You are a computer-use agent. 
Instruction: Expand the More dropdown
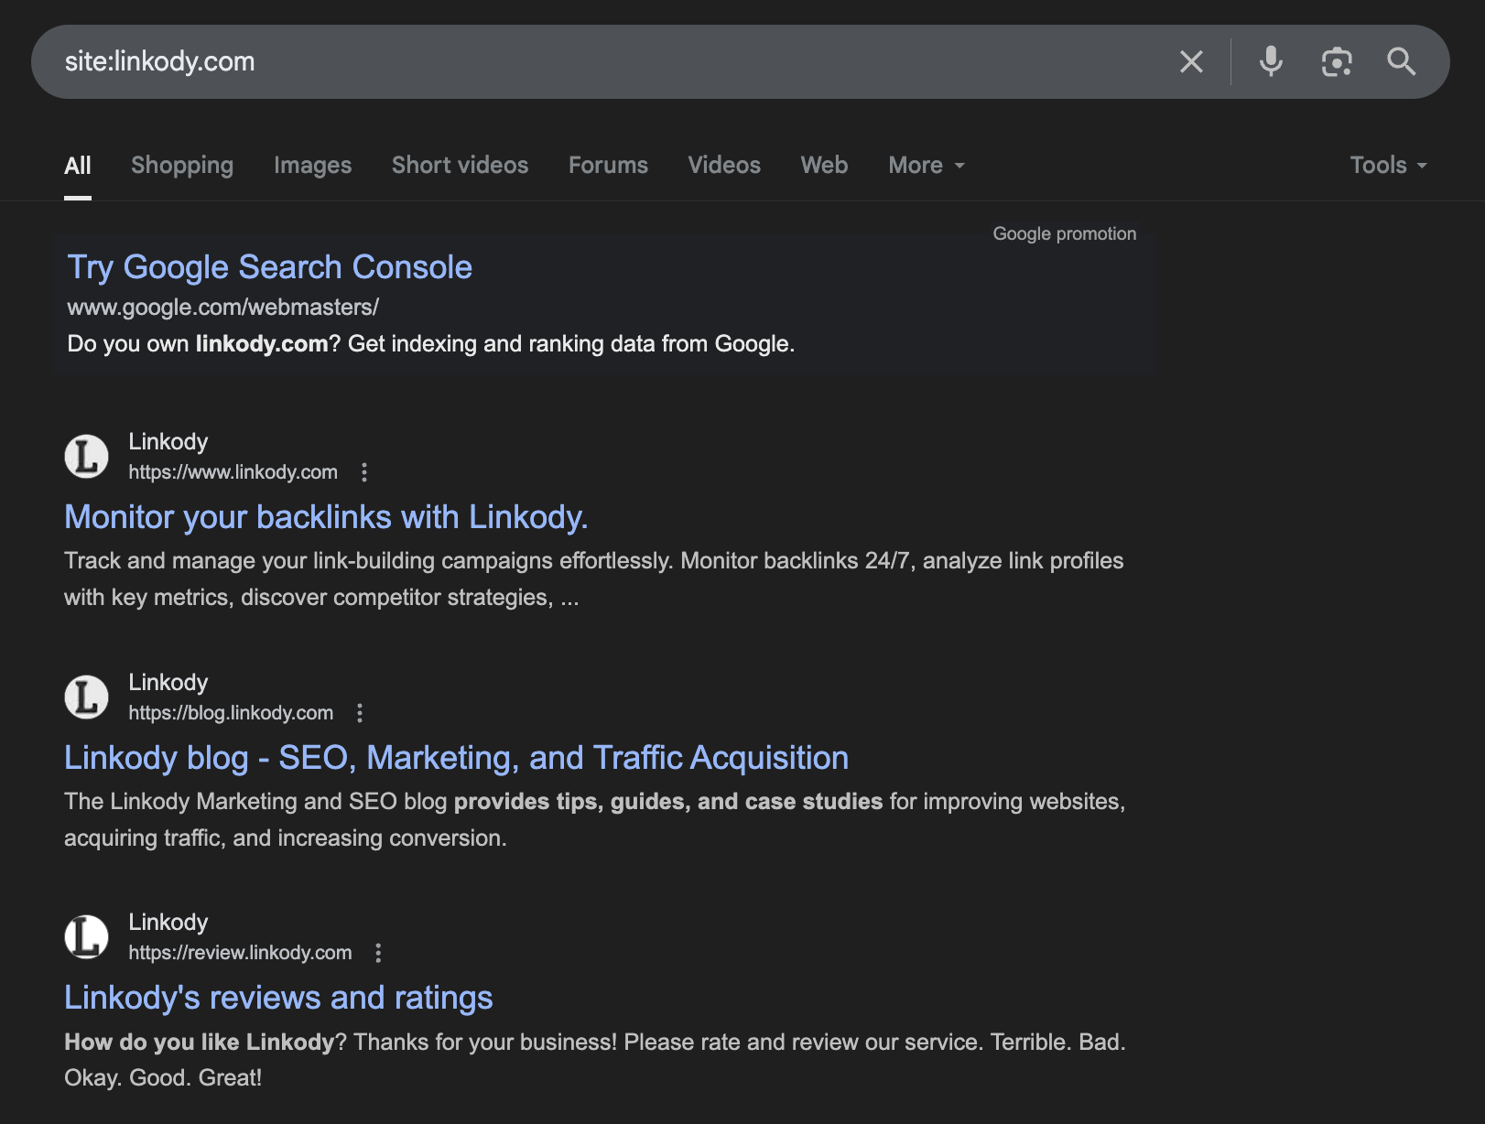(927, 166)
